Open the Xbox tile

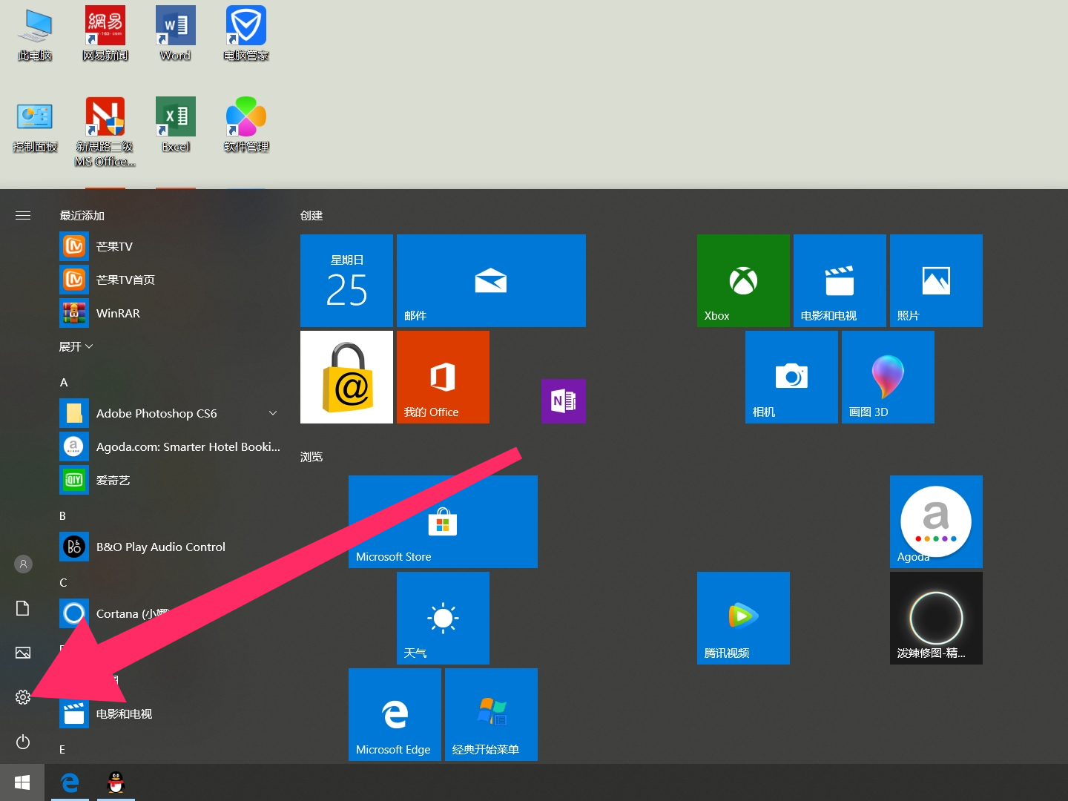743,280
